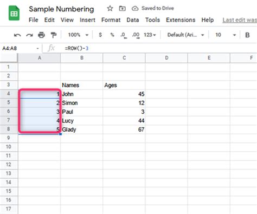
Task: Check the cloud Saved to Drive status
Action: 135,8
